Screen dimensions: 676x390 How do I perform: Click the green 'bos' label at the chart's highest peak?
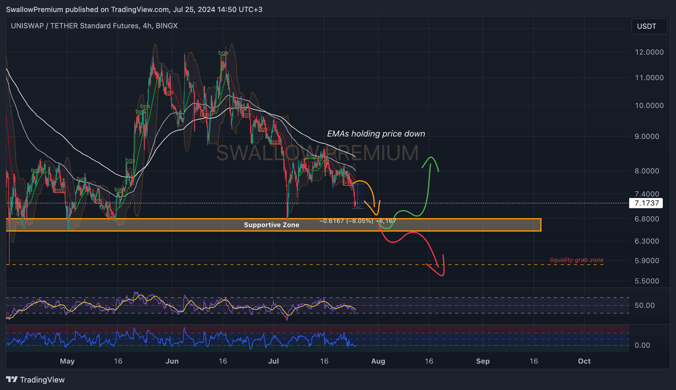223,53
